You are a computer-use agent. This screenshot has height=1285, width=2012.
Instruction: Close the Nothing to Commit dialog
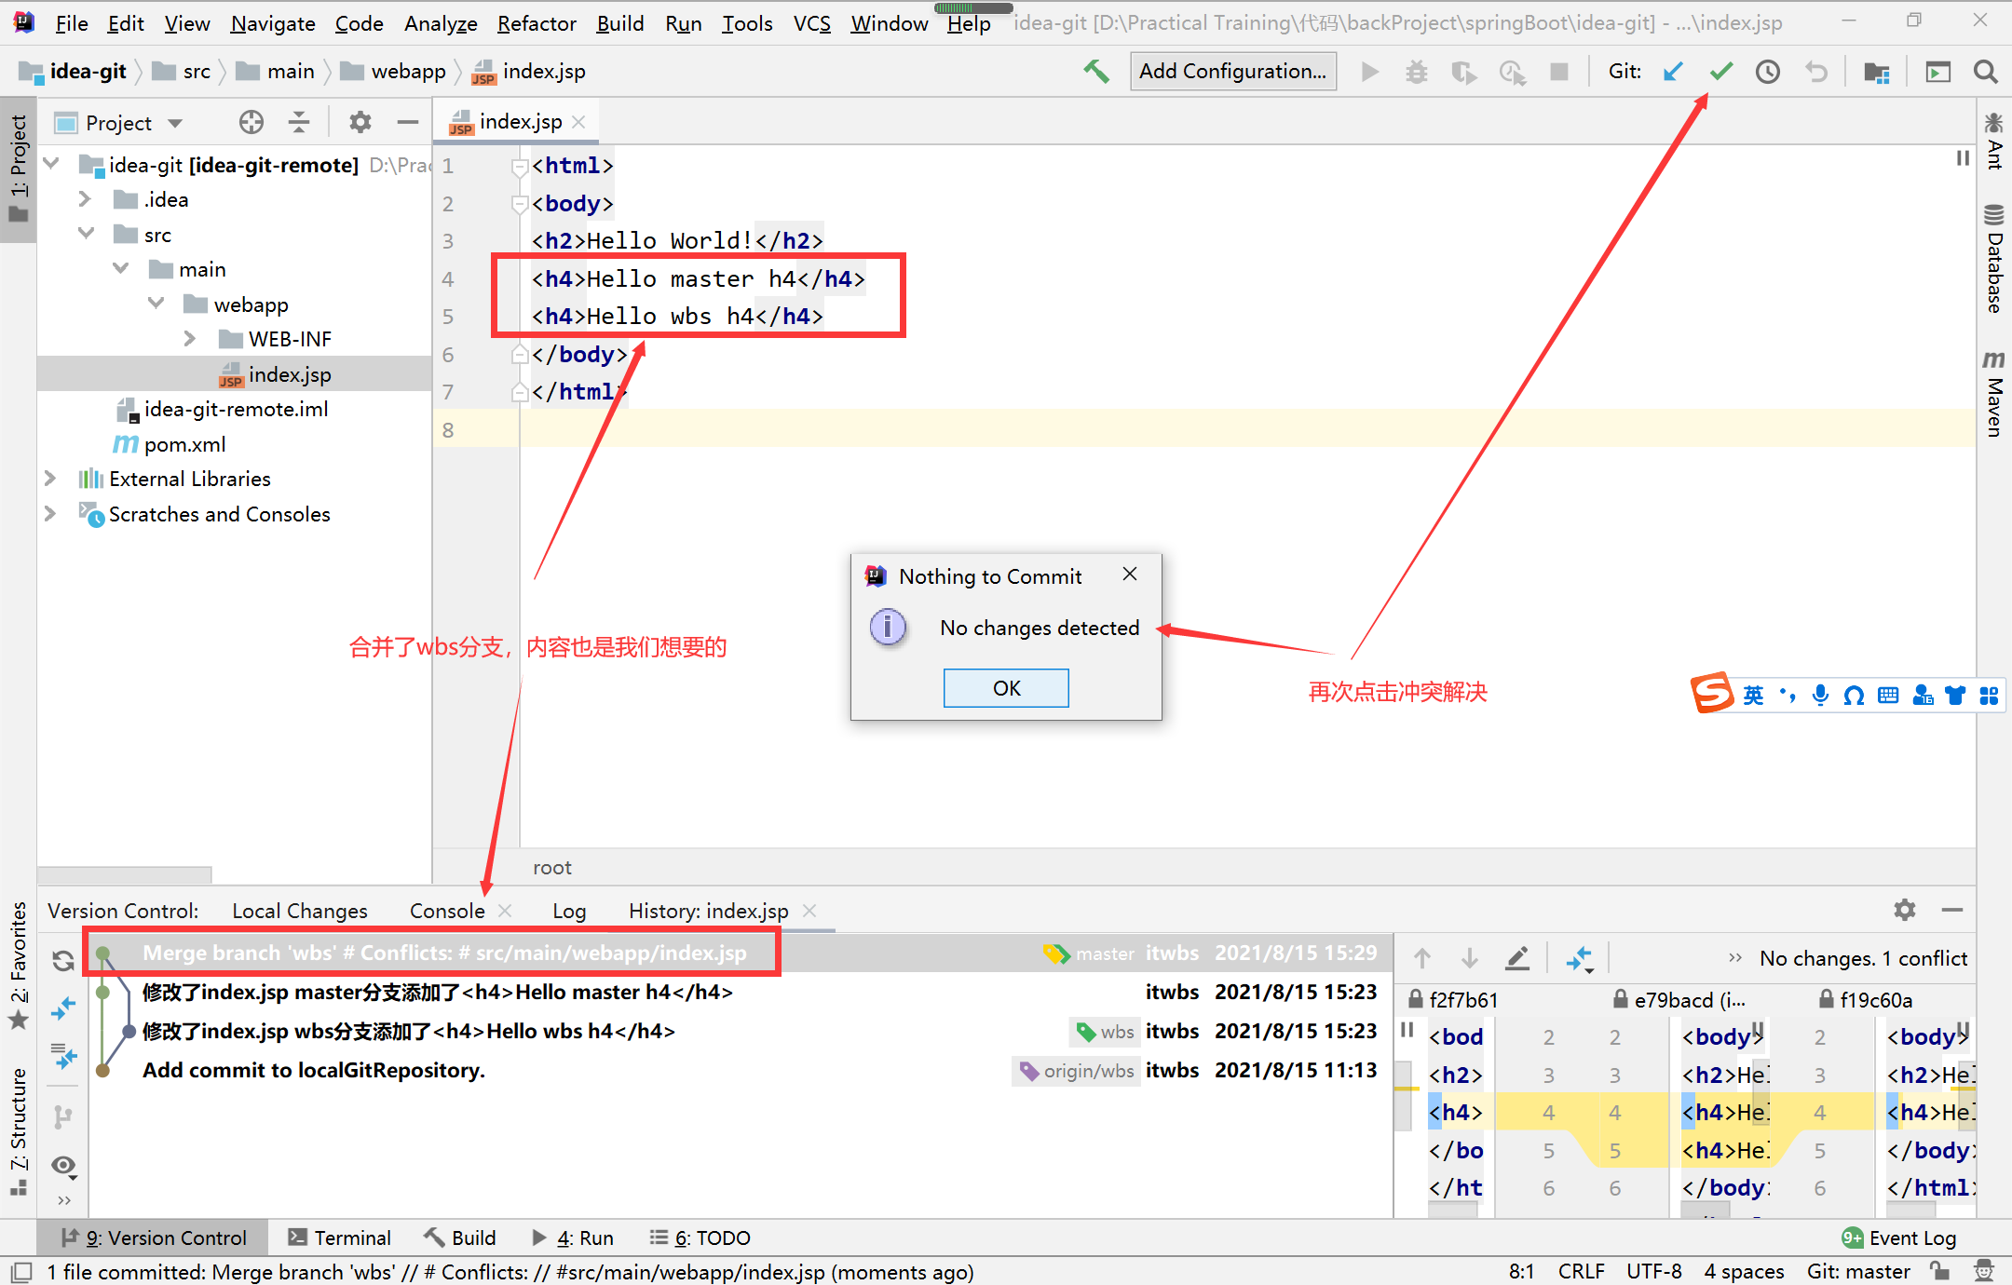point(1130,575)
